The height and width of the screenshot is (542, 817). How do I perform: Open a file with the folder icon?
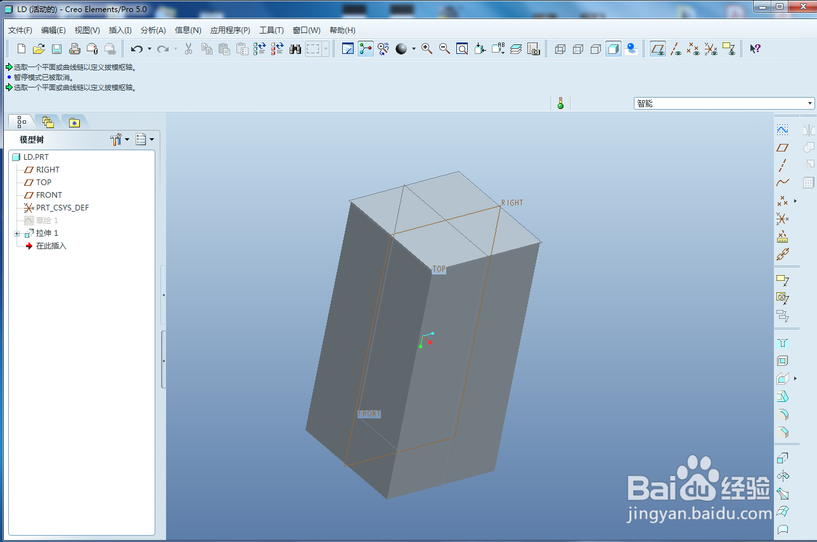[39, 49]
